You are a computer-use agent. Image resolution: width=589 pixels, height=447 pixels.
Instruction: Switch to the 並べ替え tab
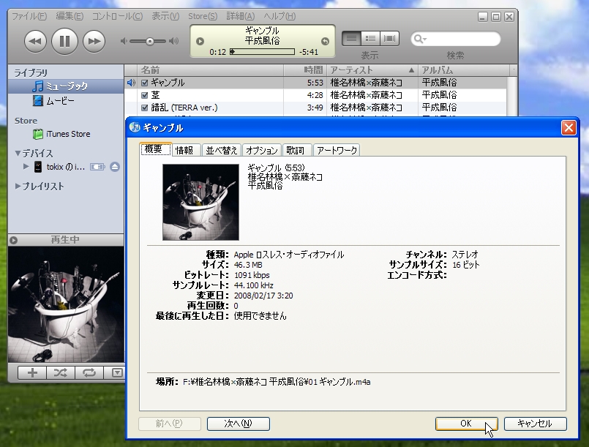pos(222,150)
